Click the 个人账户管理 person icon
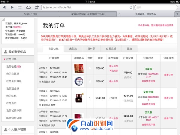This screenshot has height=135, width=180. [x=5, y=130]
